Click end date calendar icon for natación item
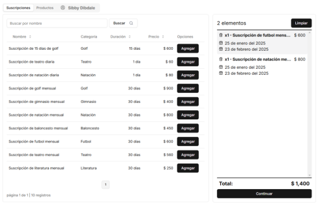Viewport: 320px width, 206px height. coord(221,73)
